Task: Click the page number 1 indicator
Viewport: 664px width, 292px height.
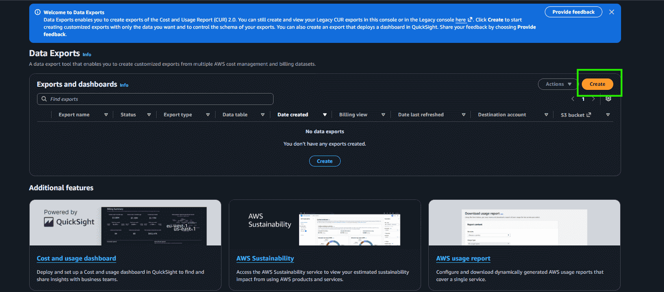Action: coord(583,99)
